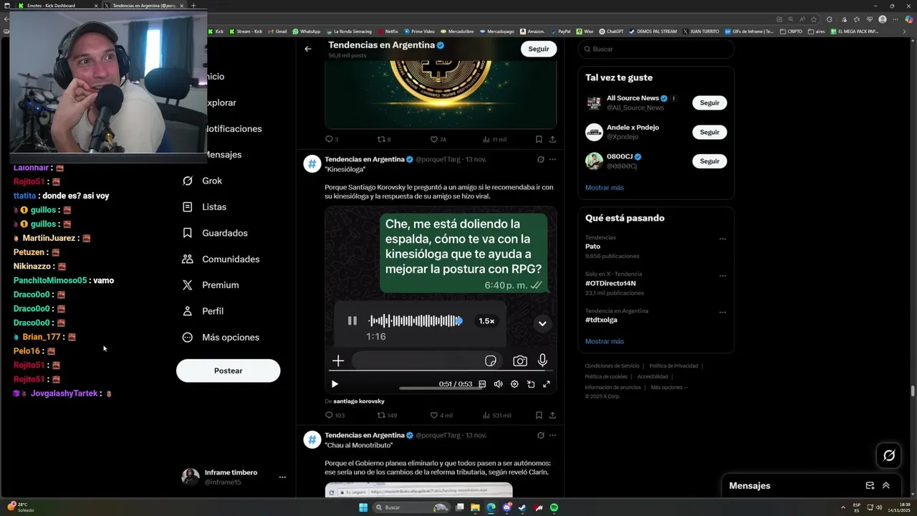Viewport: 917px width, 516px height.
Task: Follow 0800CJ account
Action: pos(710,161)
